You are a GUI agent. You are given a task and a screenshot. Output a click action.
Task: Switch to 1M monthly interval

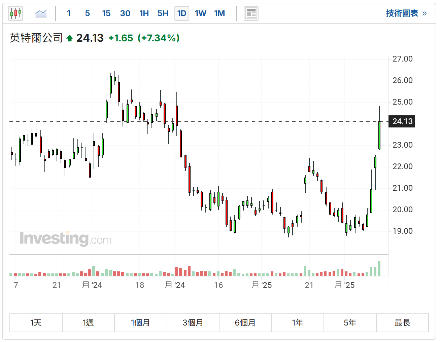219,13
